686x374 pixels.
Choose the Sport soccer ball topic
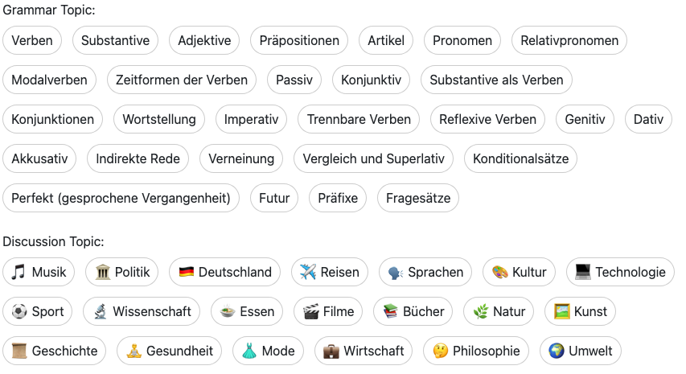[39, 311]
